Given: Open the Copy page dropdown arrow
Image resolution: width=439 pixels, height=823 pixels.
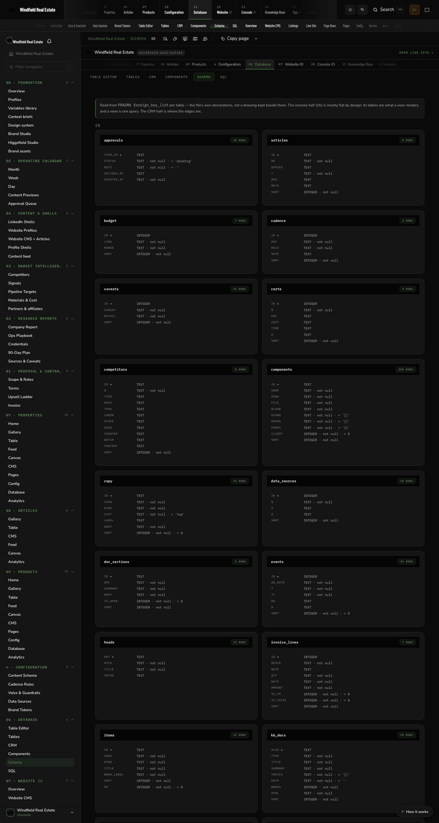Looking at the screenshot, I should tap(256, 39).
